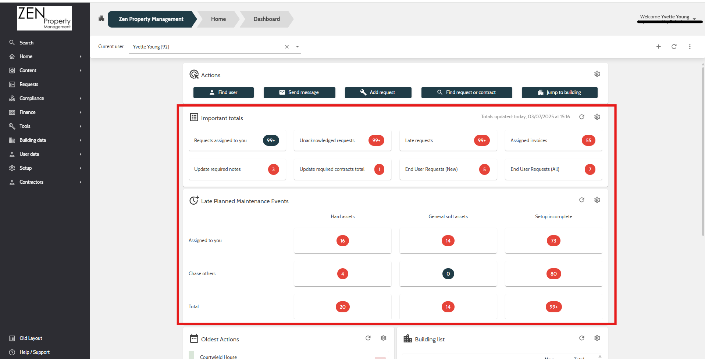Open the current user dropdown arrow
Screen dimensions: 705x359
pyautogui.click(x=298, y=47)
